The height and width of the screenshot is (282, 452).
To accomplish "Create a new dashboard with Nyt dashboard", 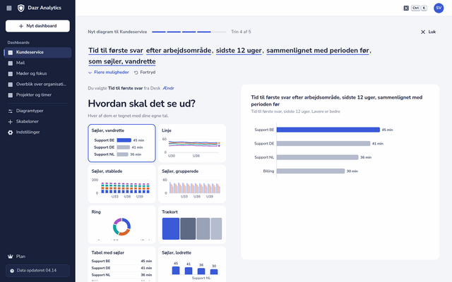I will (x=37, y=26).
